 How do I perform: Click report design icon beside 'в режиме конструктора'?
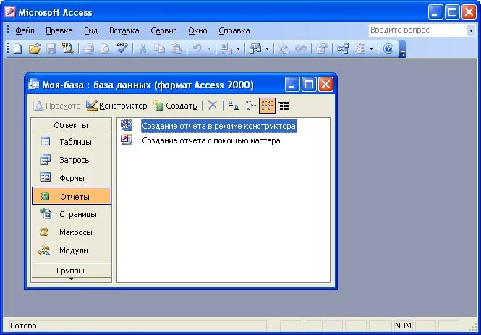[127, 125]
